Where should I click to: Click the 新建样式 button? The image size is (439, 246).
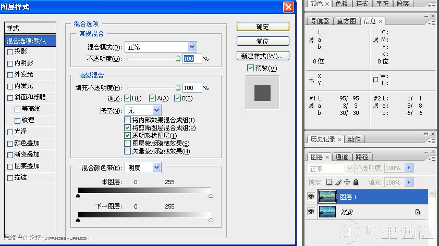pos(262,56)
